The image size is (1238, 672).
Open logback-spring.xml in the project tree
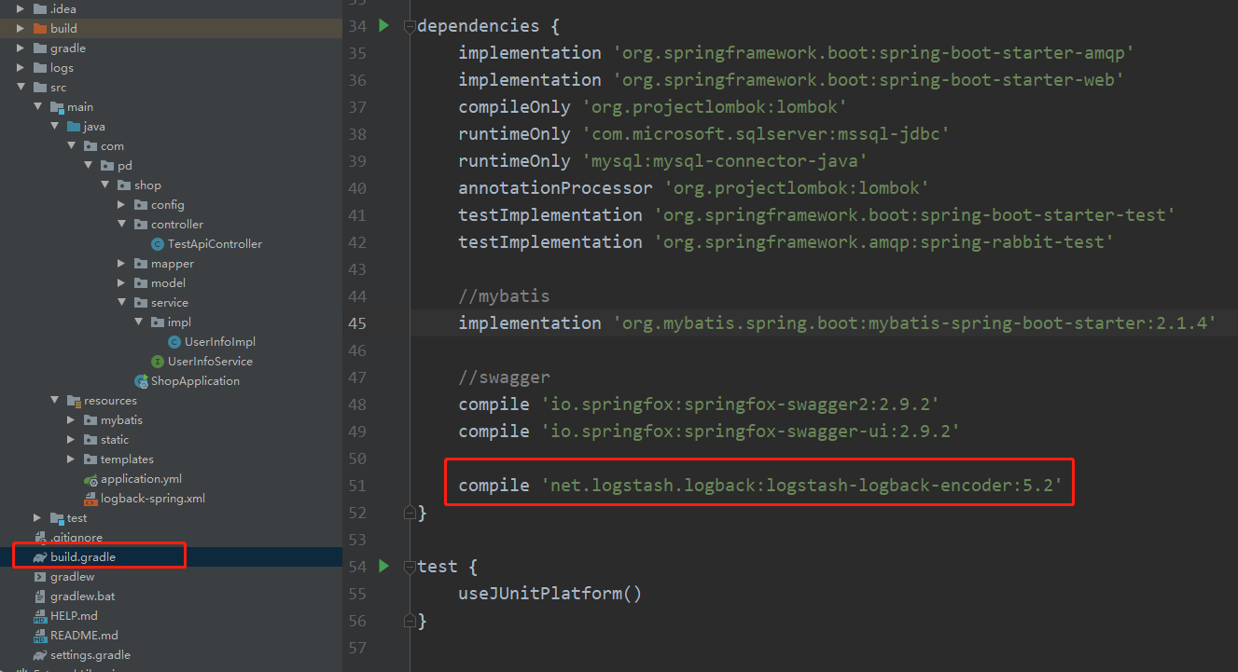pyautogui.click(x=153, y=498)
